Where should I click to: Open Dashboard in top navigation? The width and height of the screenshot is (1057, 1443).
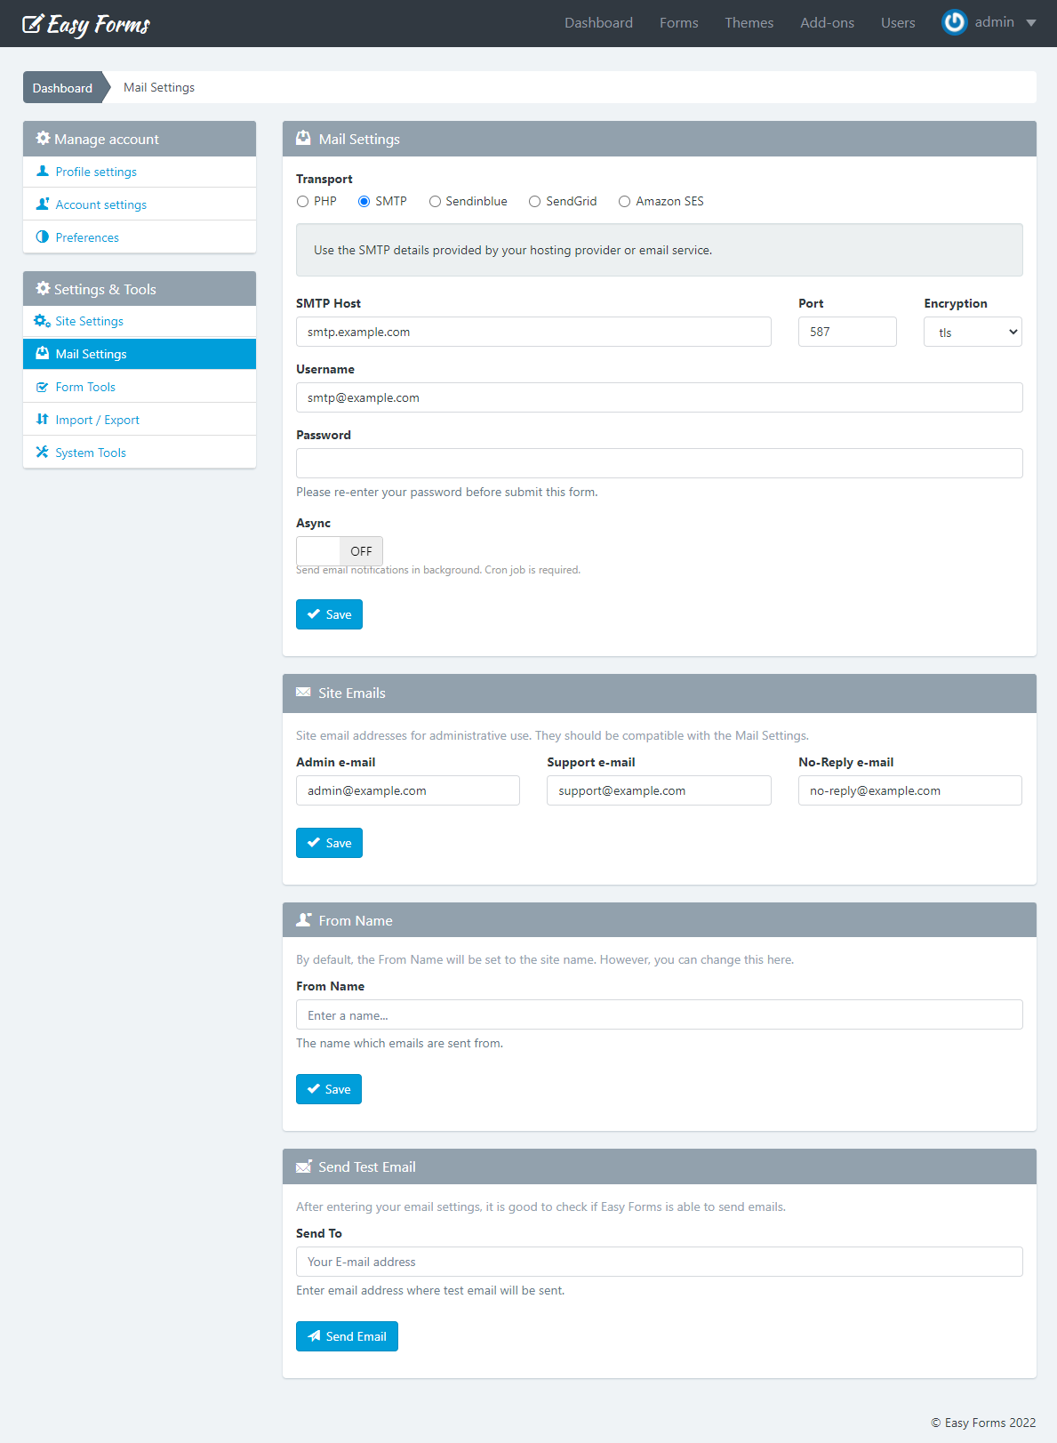click(x=598, y=23)
